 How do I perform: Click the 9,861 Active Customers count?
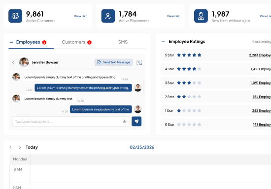(35, 14)
